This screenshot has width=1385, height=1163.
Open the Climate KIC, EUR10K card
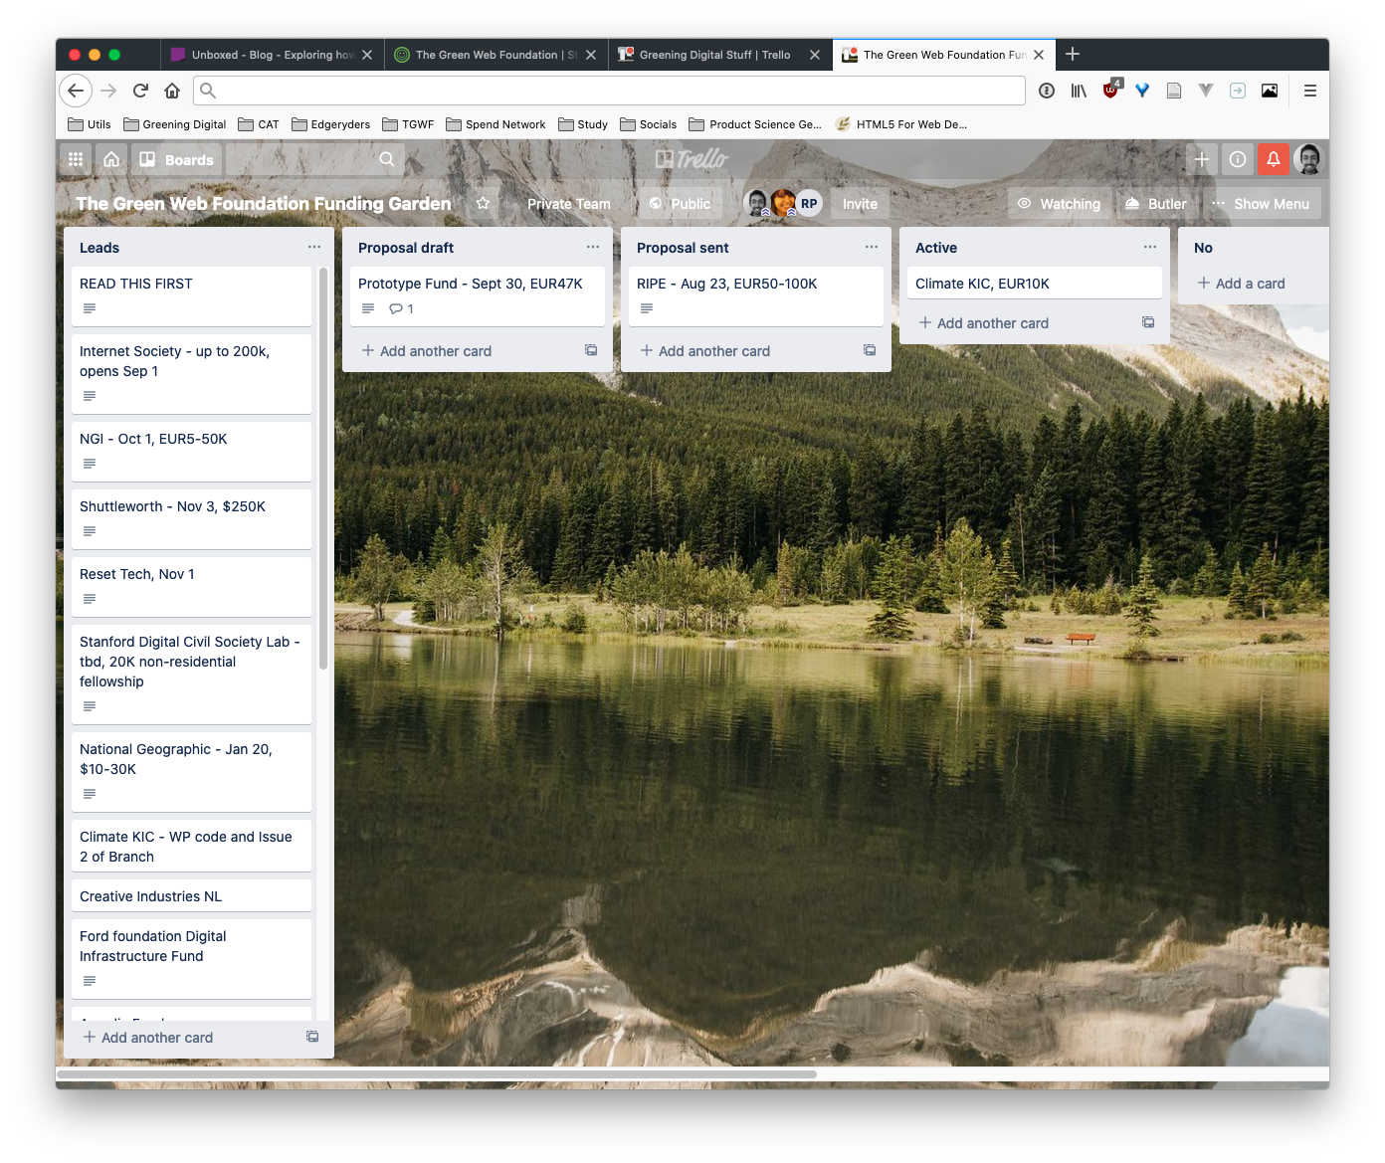[x=1035, y=283]
